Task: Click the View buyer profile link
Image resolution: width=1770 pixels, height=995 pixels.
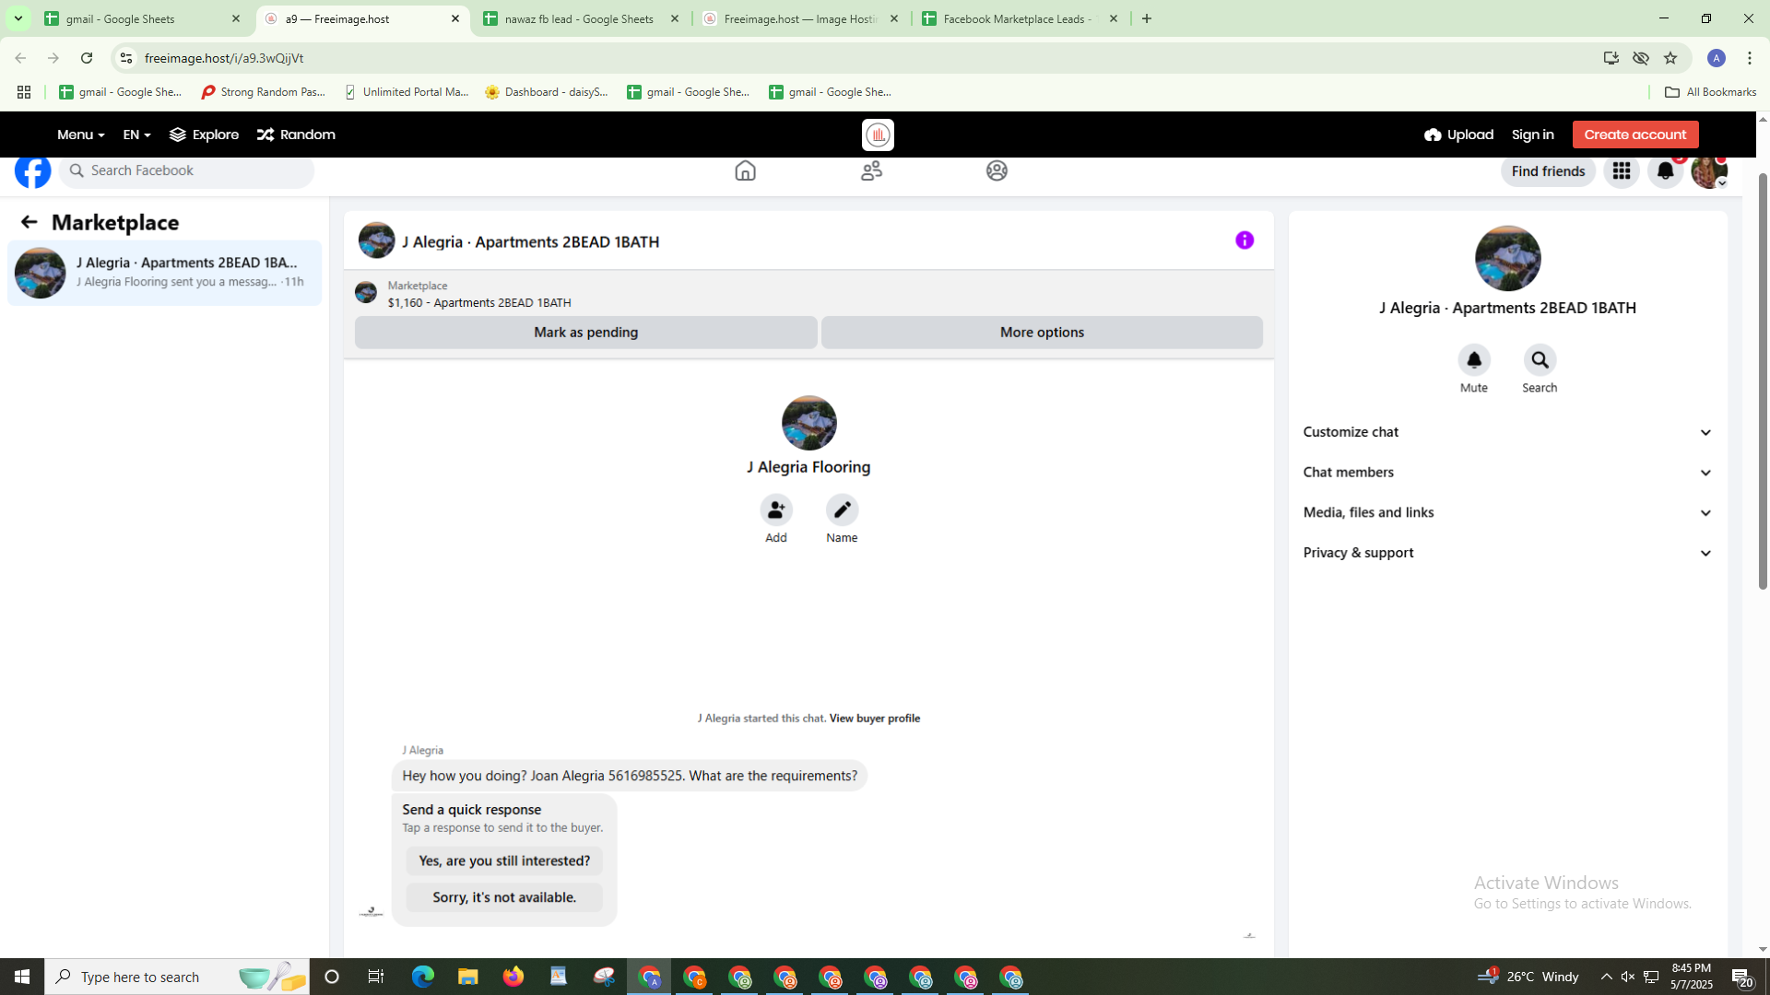Action: point(874,719)
